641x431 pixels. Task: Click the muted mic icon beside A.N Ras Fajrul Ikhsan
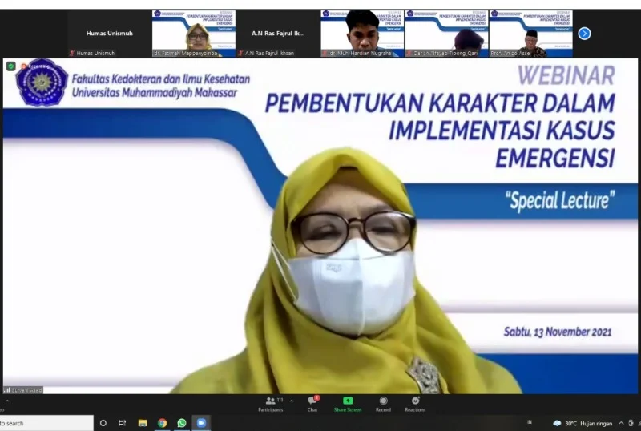[x=241, y=53]
